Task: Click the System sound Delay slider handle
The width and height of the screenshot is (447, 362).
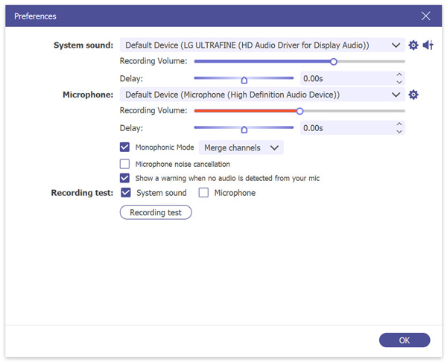Action: (x=244, y=80)
